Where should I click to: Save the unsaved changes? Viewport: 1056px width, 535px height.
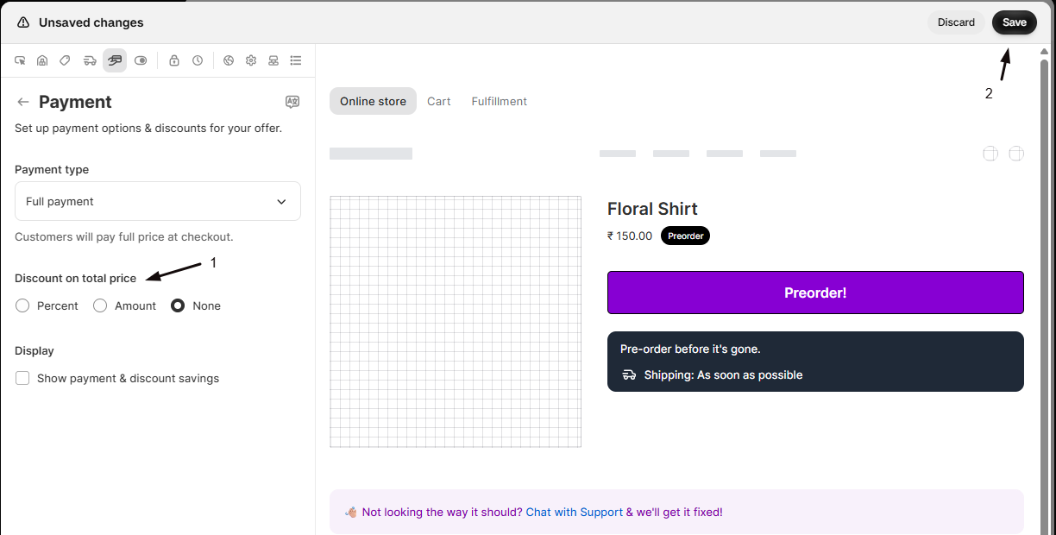(x=1015, y=22)
